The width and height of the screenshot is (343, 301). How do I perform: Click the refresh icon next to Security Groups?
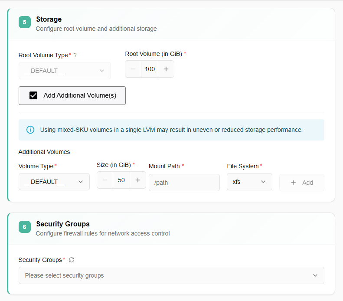72,260
